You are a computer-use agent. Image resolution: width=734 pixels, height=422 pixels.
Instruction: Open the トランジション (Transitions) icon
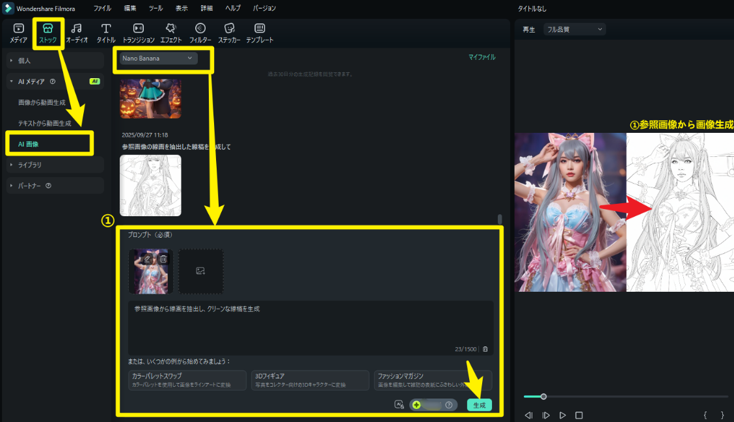[x=139, y=32]
